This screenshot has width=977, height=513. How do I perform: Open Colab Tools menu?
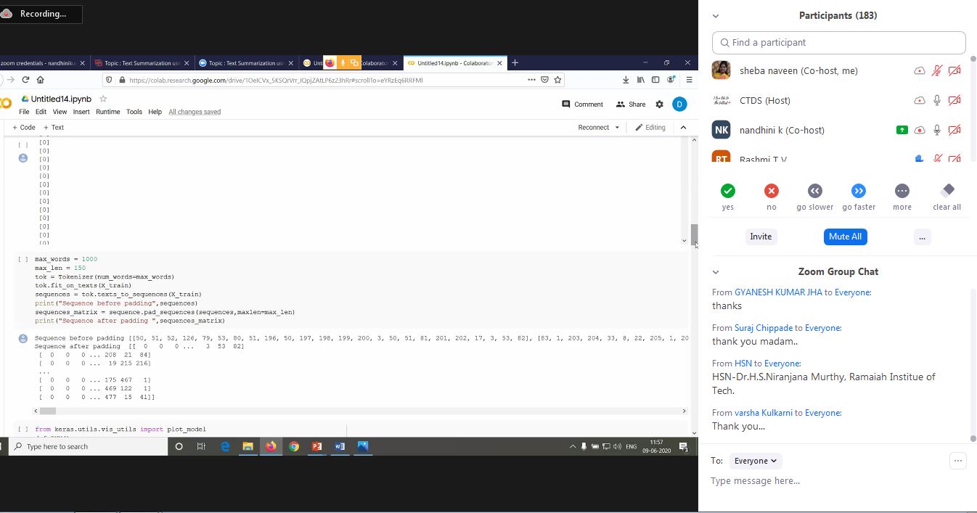point(134,112)
